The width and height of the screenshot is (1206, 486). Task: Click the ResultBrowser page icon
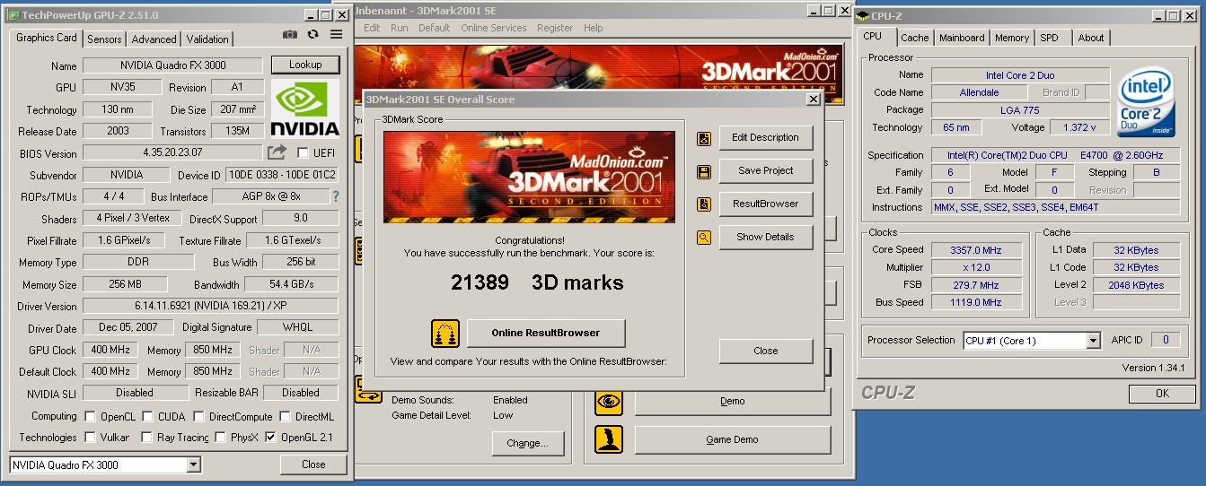point(704,204)
